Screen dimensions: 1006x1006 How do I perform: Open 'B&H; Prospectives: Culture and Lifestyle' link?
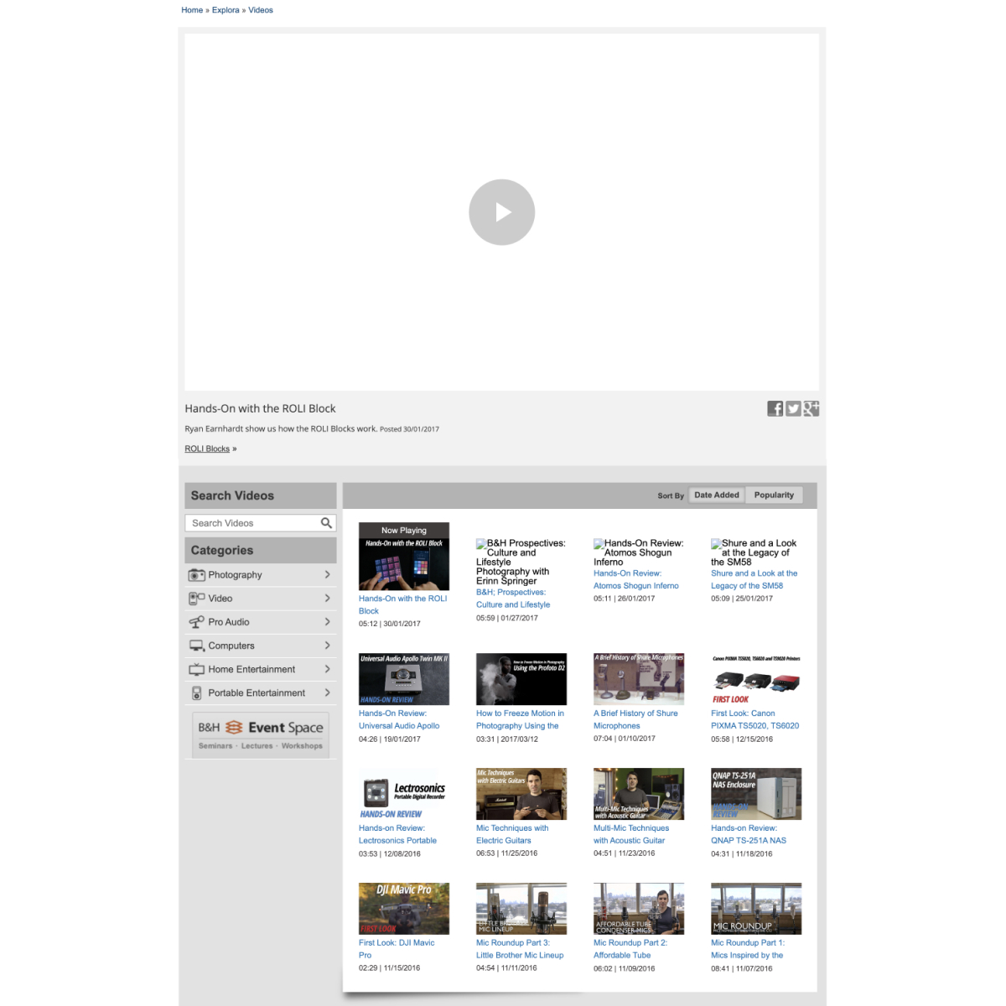pos(513,599)
